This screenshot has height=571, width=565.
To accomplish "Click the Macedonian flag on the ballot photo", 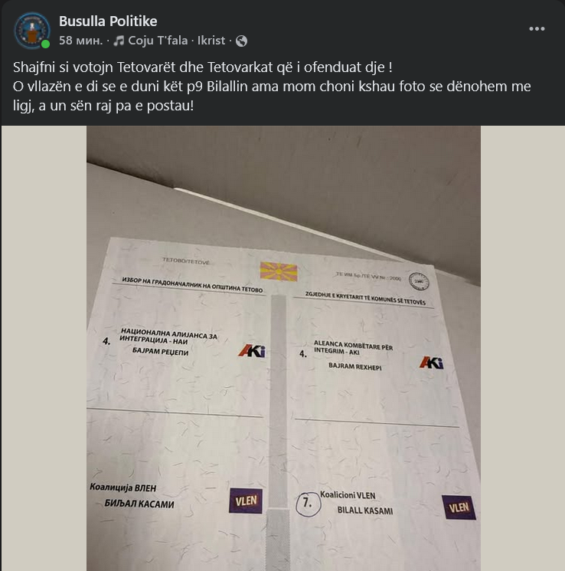I will pos(279,271).
